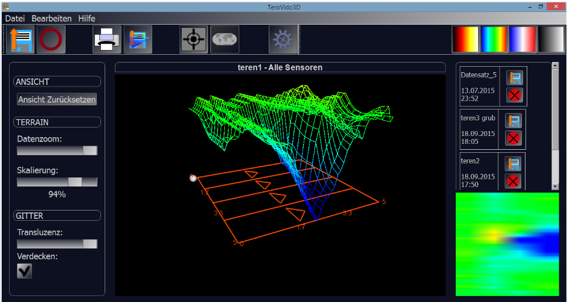Open settings with the gear icon

tap(283, 40)
